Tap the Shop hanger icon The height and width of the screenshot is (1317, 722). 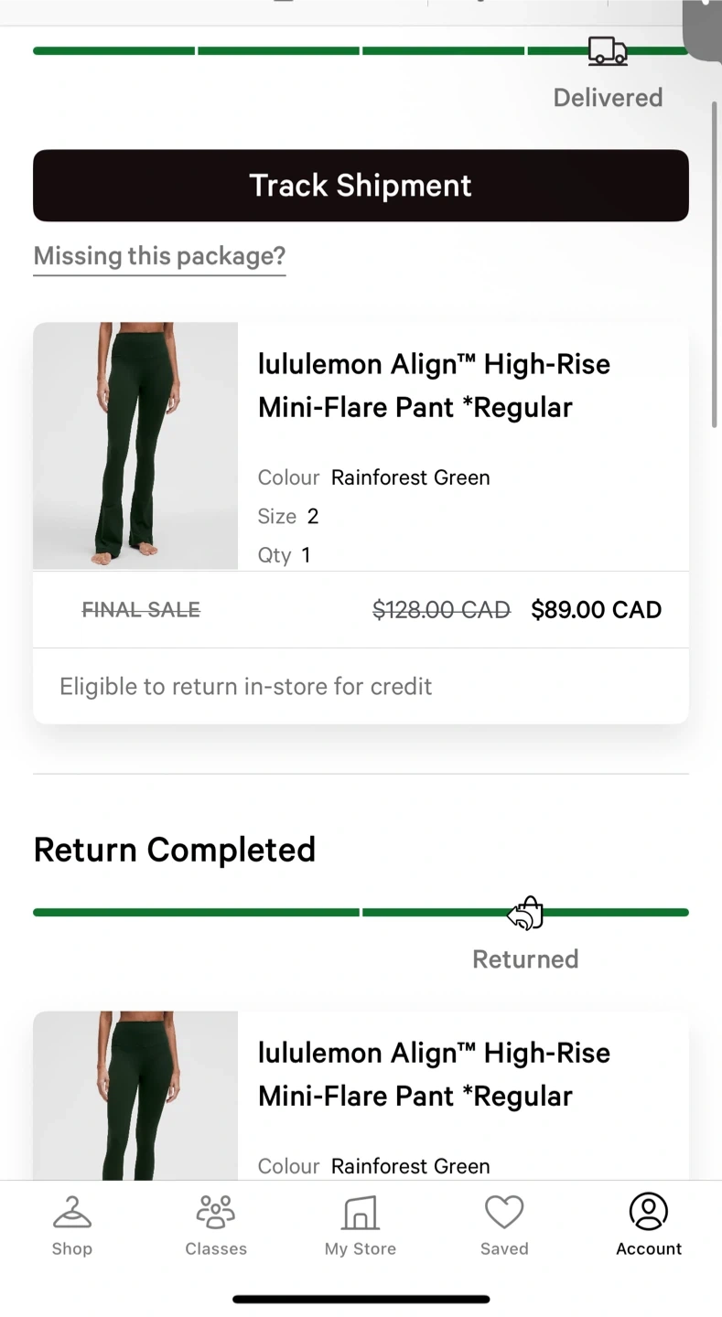tap(71, 1213)
